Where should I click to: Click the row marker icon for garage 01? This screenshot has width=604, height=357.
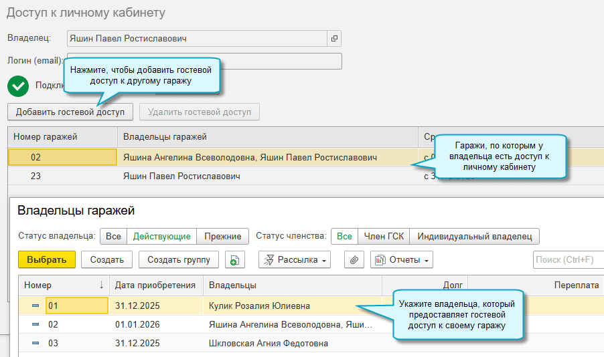[35, 306]
